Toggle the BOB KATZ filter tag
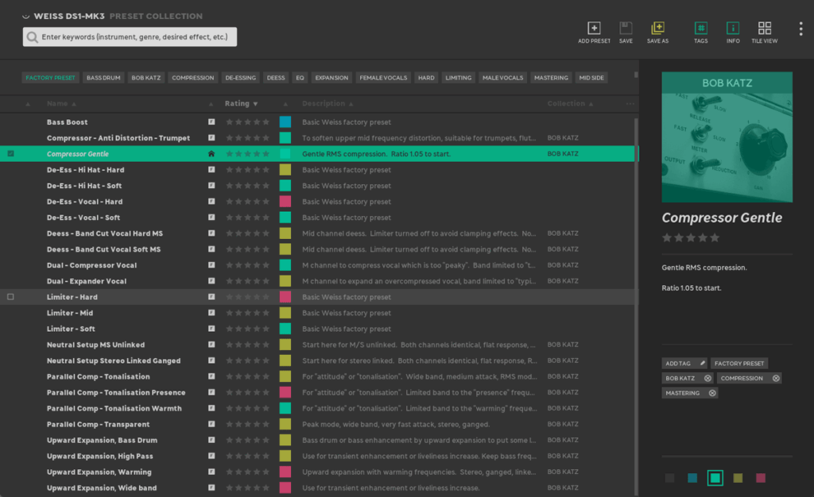The height and width of the screenshot is (497, 814). 146,78
